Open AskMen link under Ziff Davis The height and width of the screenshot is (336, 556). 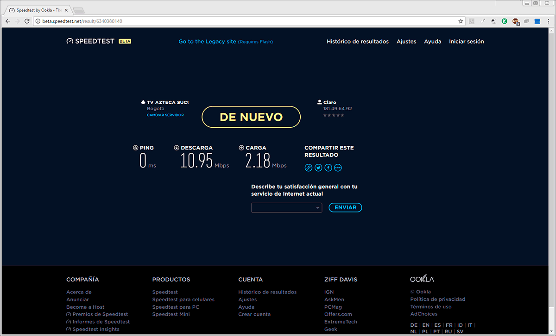tap(334, 299)
